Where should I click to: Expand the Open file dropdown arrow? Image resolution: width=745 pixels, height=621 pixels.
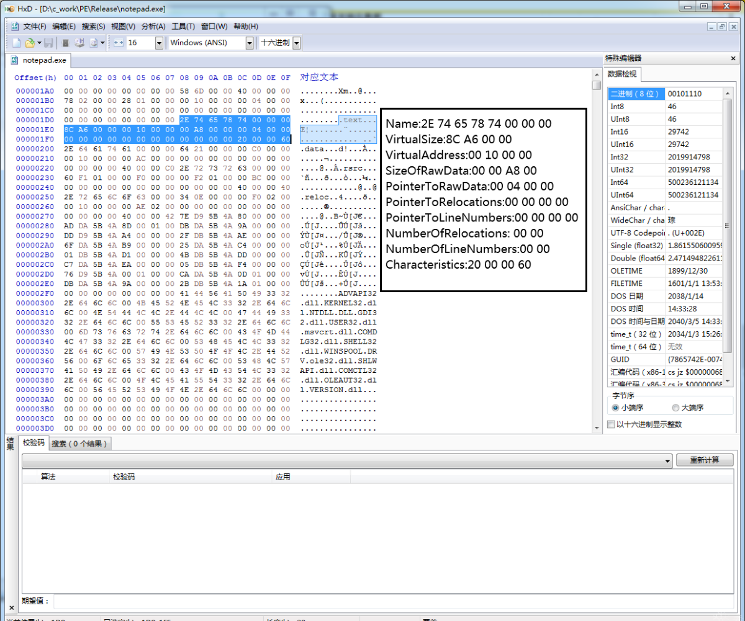coord(39,43)
